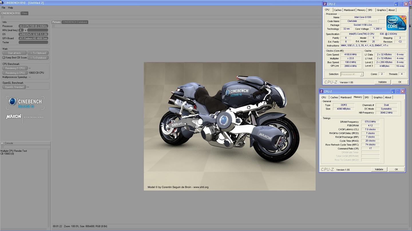Click Validate in bottom CPU-Z window
The width and height of the screenshot is (412, 231).
click(x=379, y=169)
